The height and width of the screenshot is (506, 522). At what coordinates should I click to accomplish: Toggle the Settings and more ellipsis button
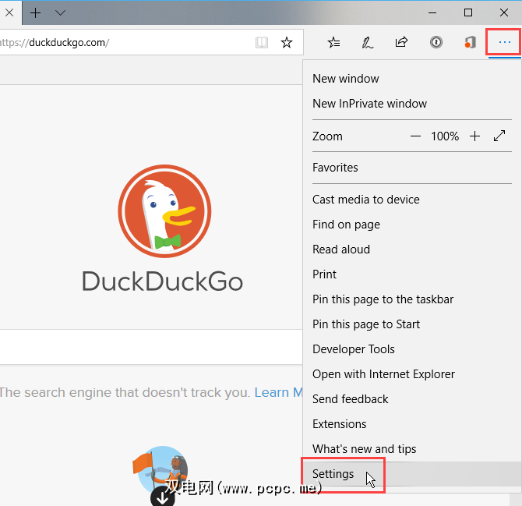click(504, 42)
